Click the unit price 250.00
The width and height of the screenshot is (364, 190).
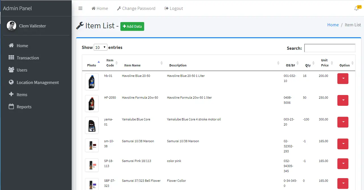pyautogui.click(x=323, y=98)
